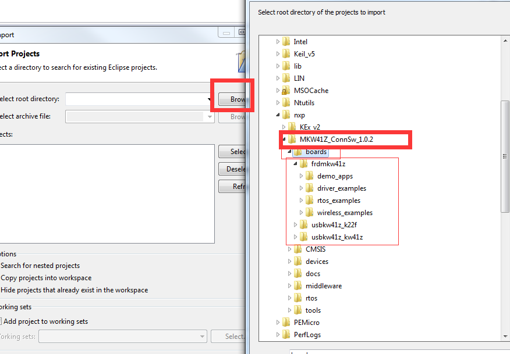The image size is (510, 354).
Task: Click the devices folder icon
Action: point(298,262)
